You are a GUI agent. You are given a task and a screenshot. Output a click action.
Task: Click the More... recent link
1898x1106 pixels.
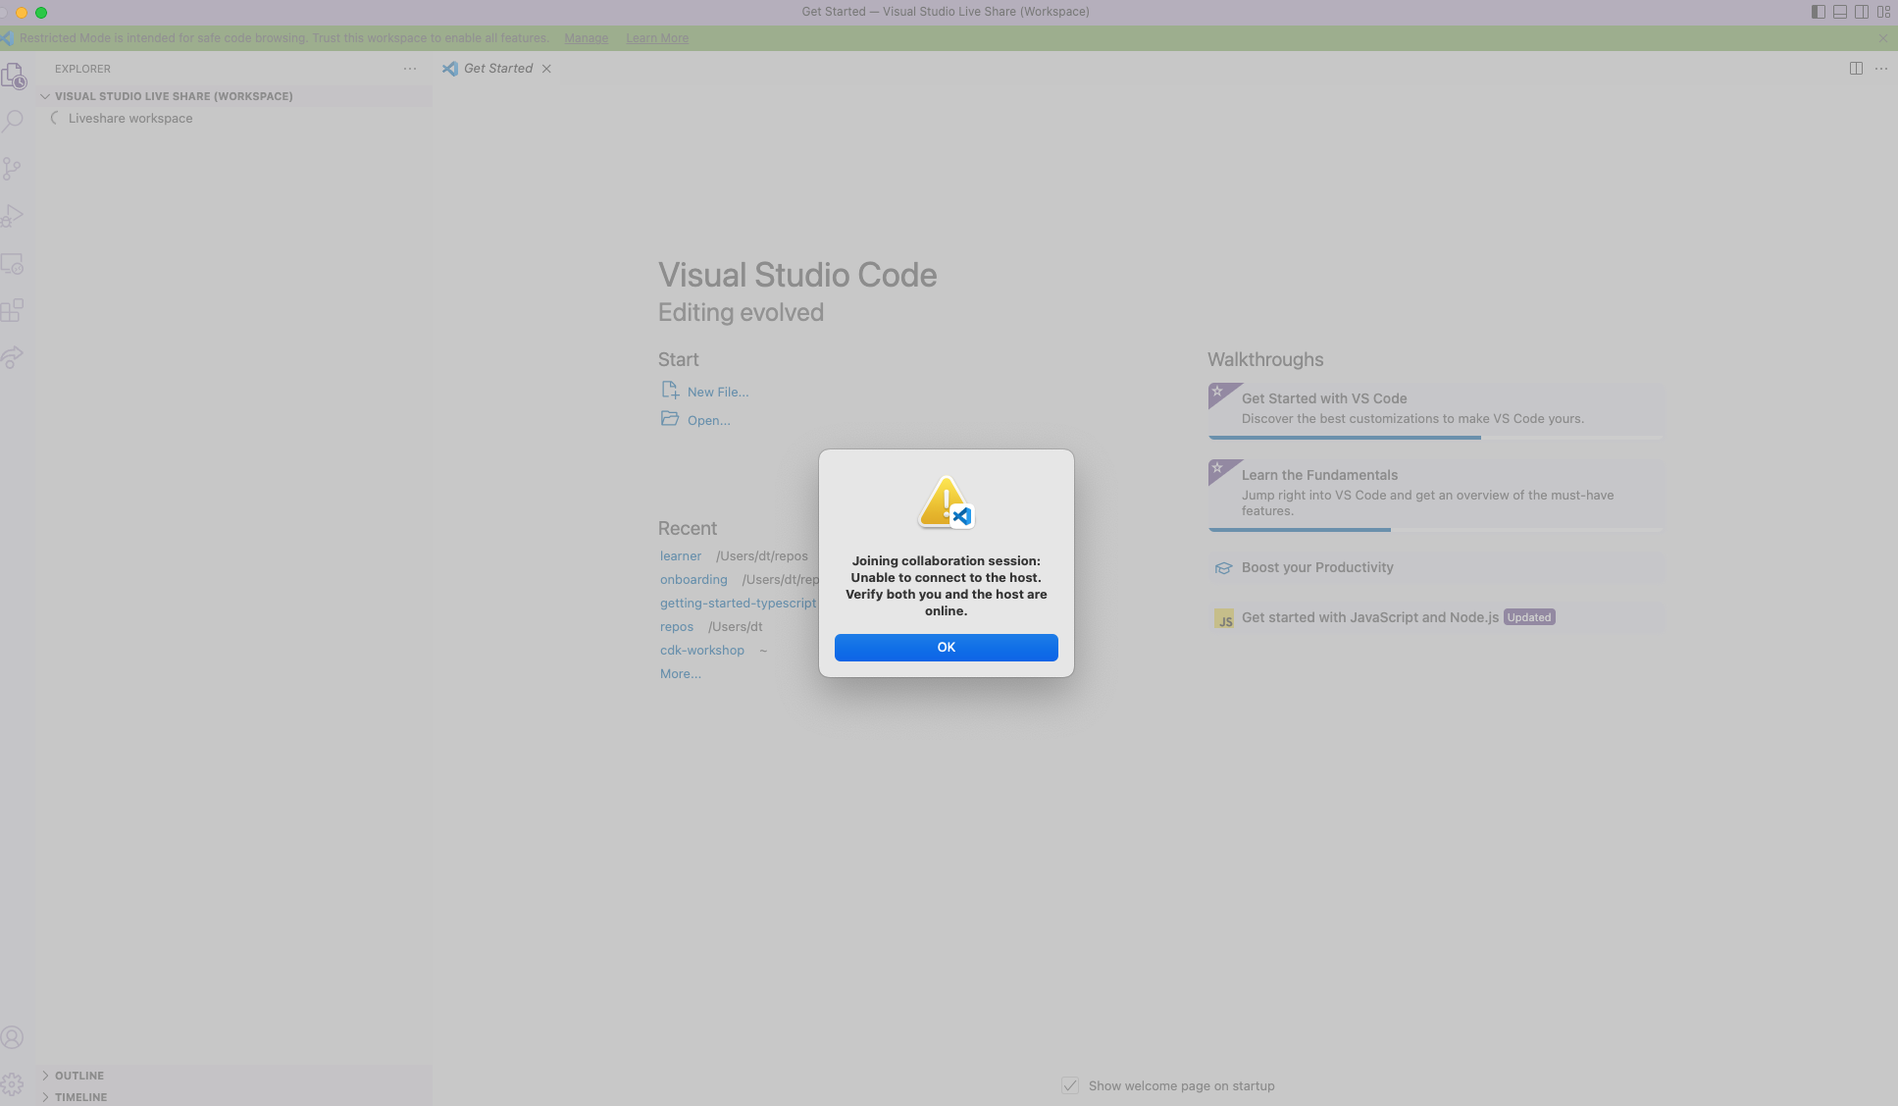681,673
